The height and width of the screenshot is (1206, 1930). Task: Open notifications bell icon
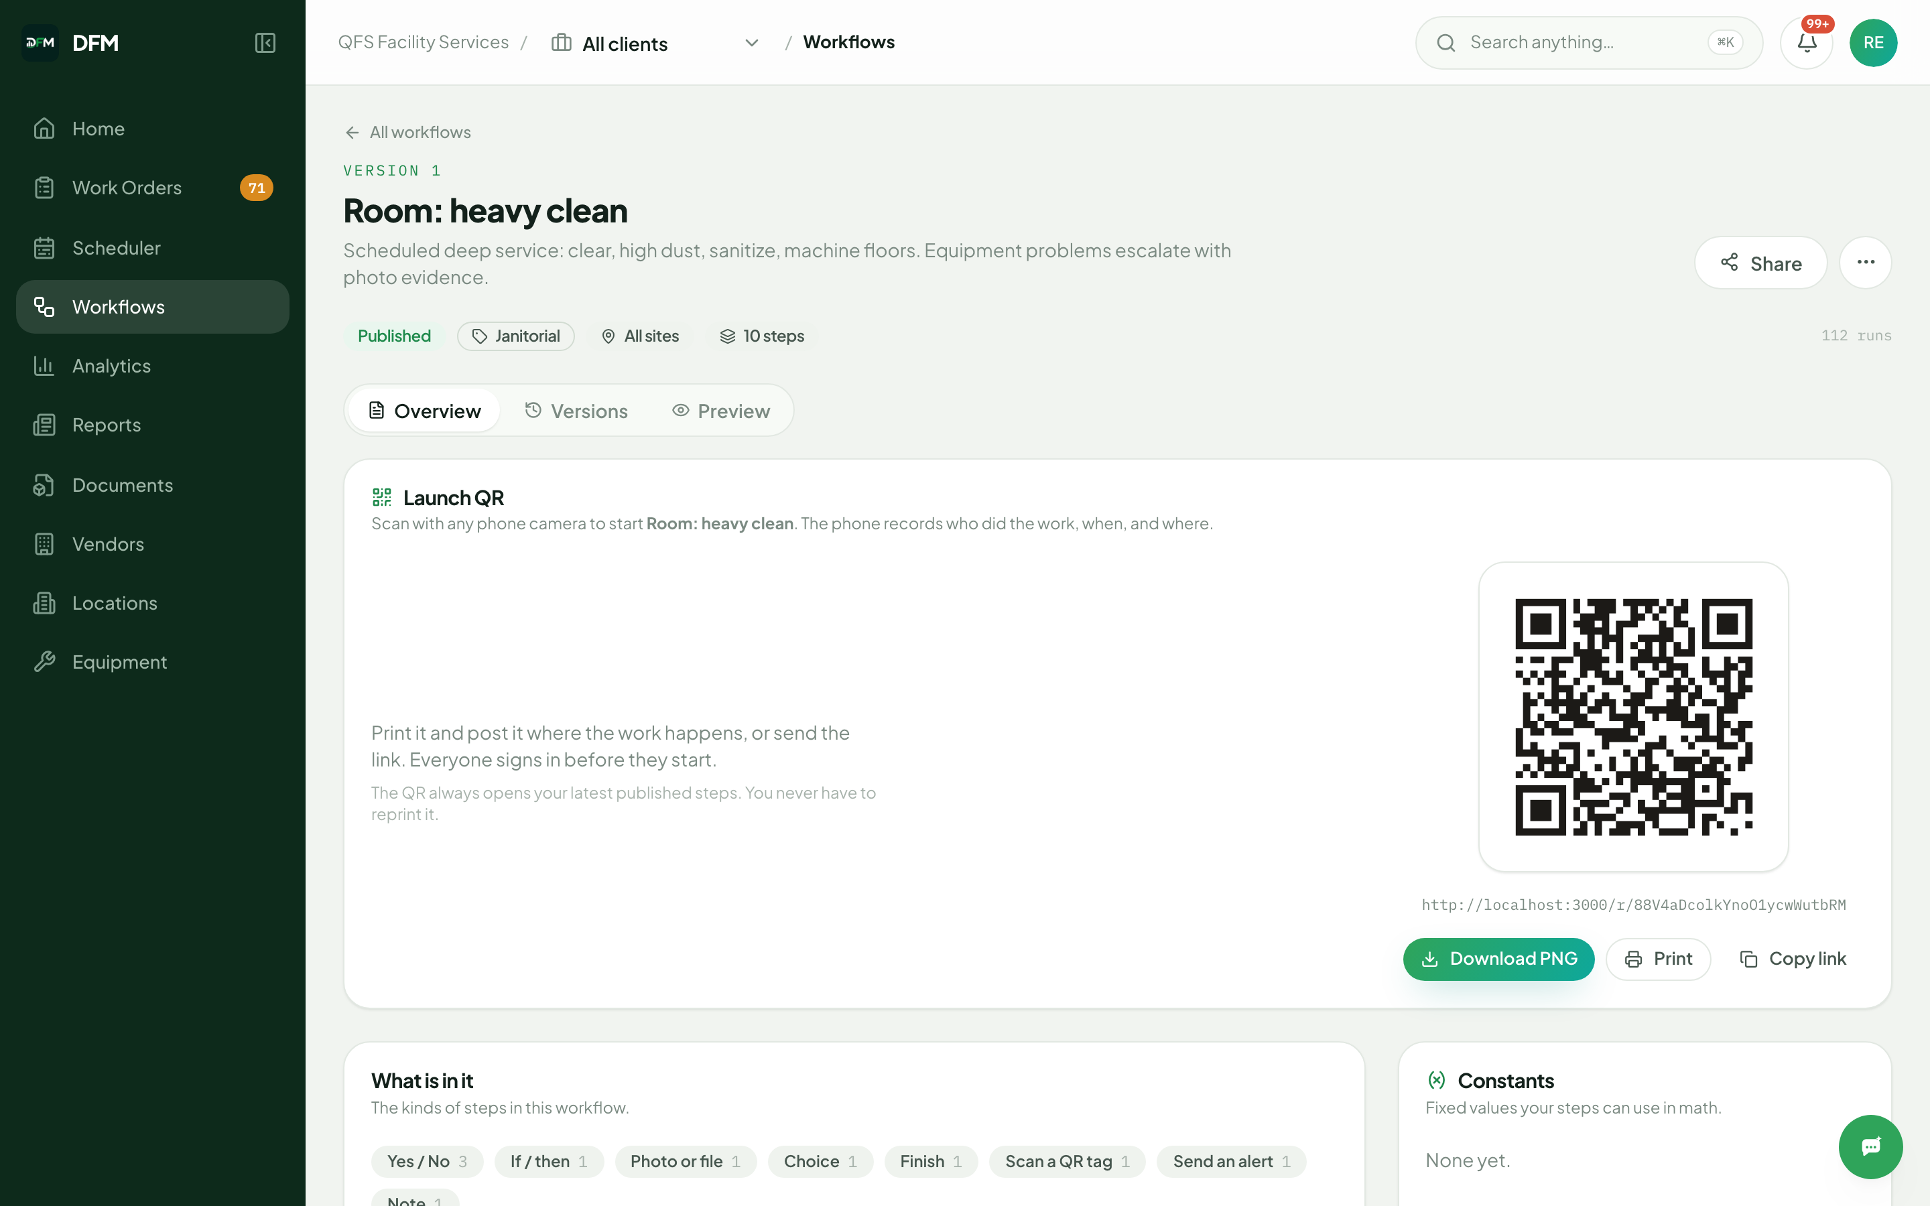pyautogui.click(x=1807, y=42)
